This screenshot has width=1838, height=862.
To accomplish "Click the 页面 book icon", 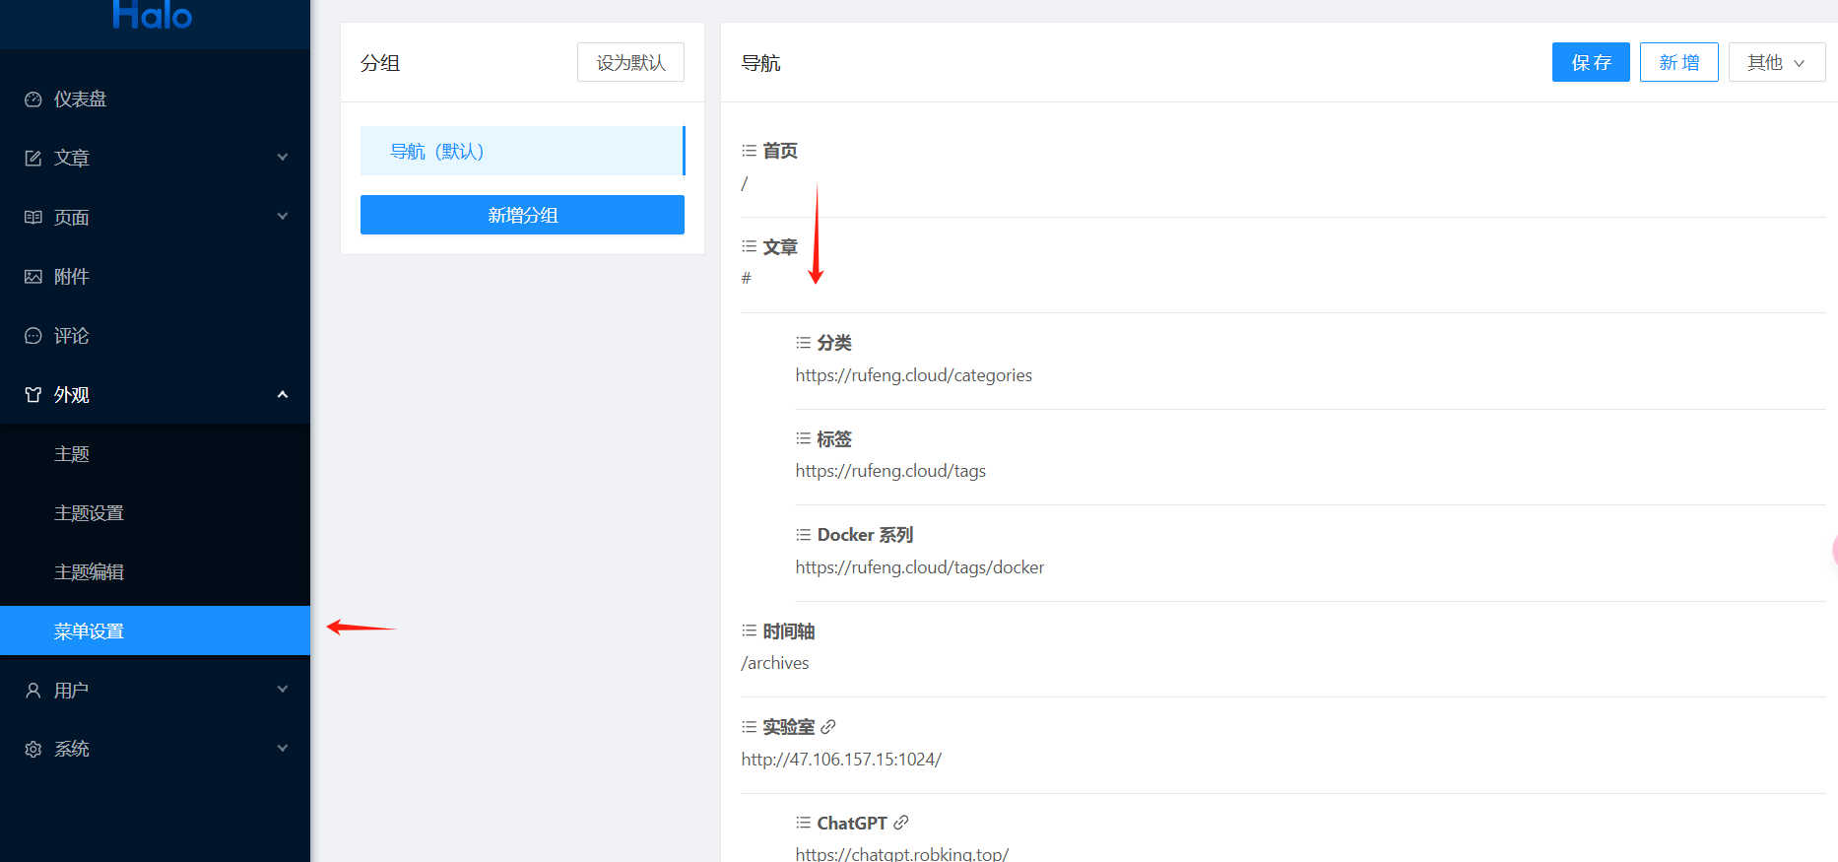I will tap(33, 218).
